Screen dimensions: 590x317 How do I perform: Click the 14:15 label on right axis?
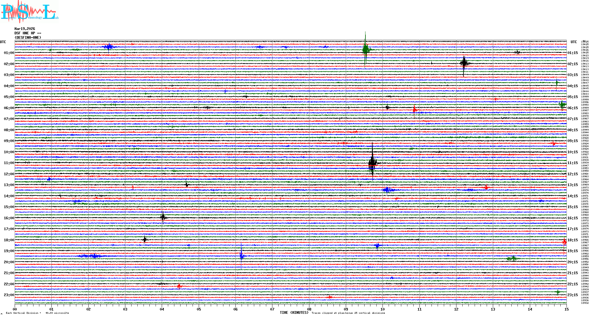[x=572, y=196]
